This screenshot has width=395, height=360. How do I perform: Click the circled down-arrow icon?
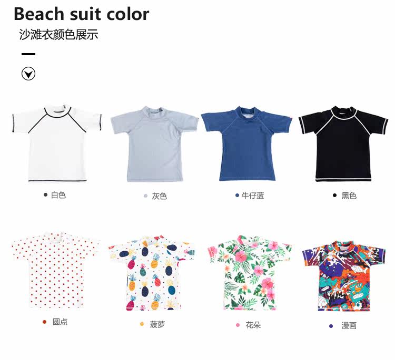click(28, 74)
